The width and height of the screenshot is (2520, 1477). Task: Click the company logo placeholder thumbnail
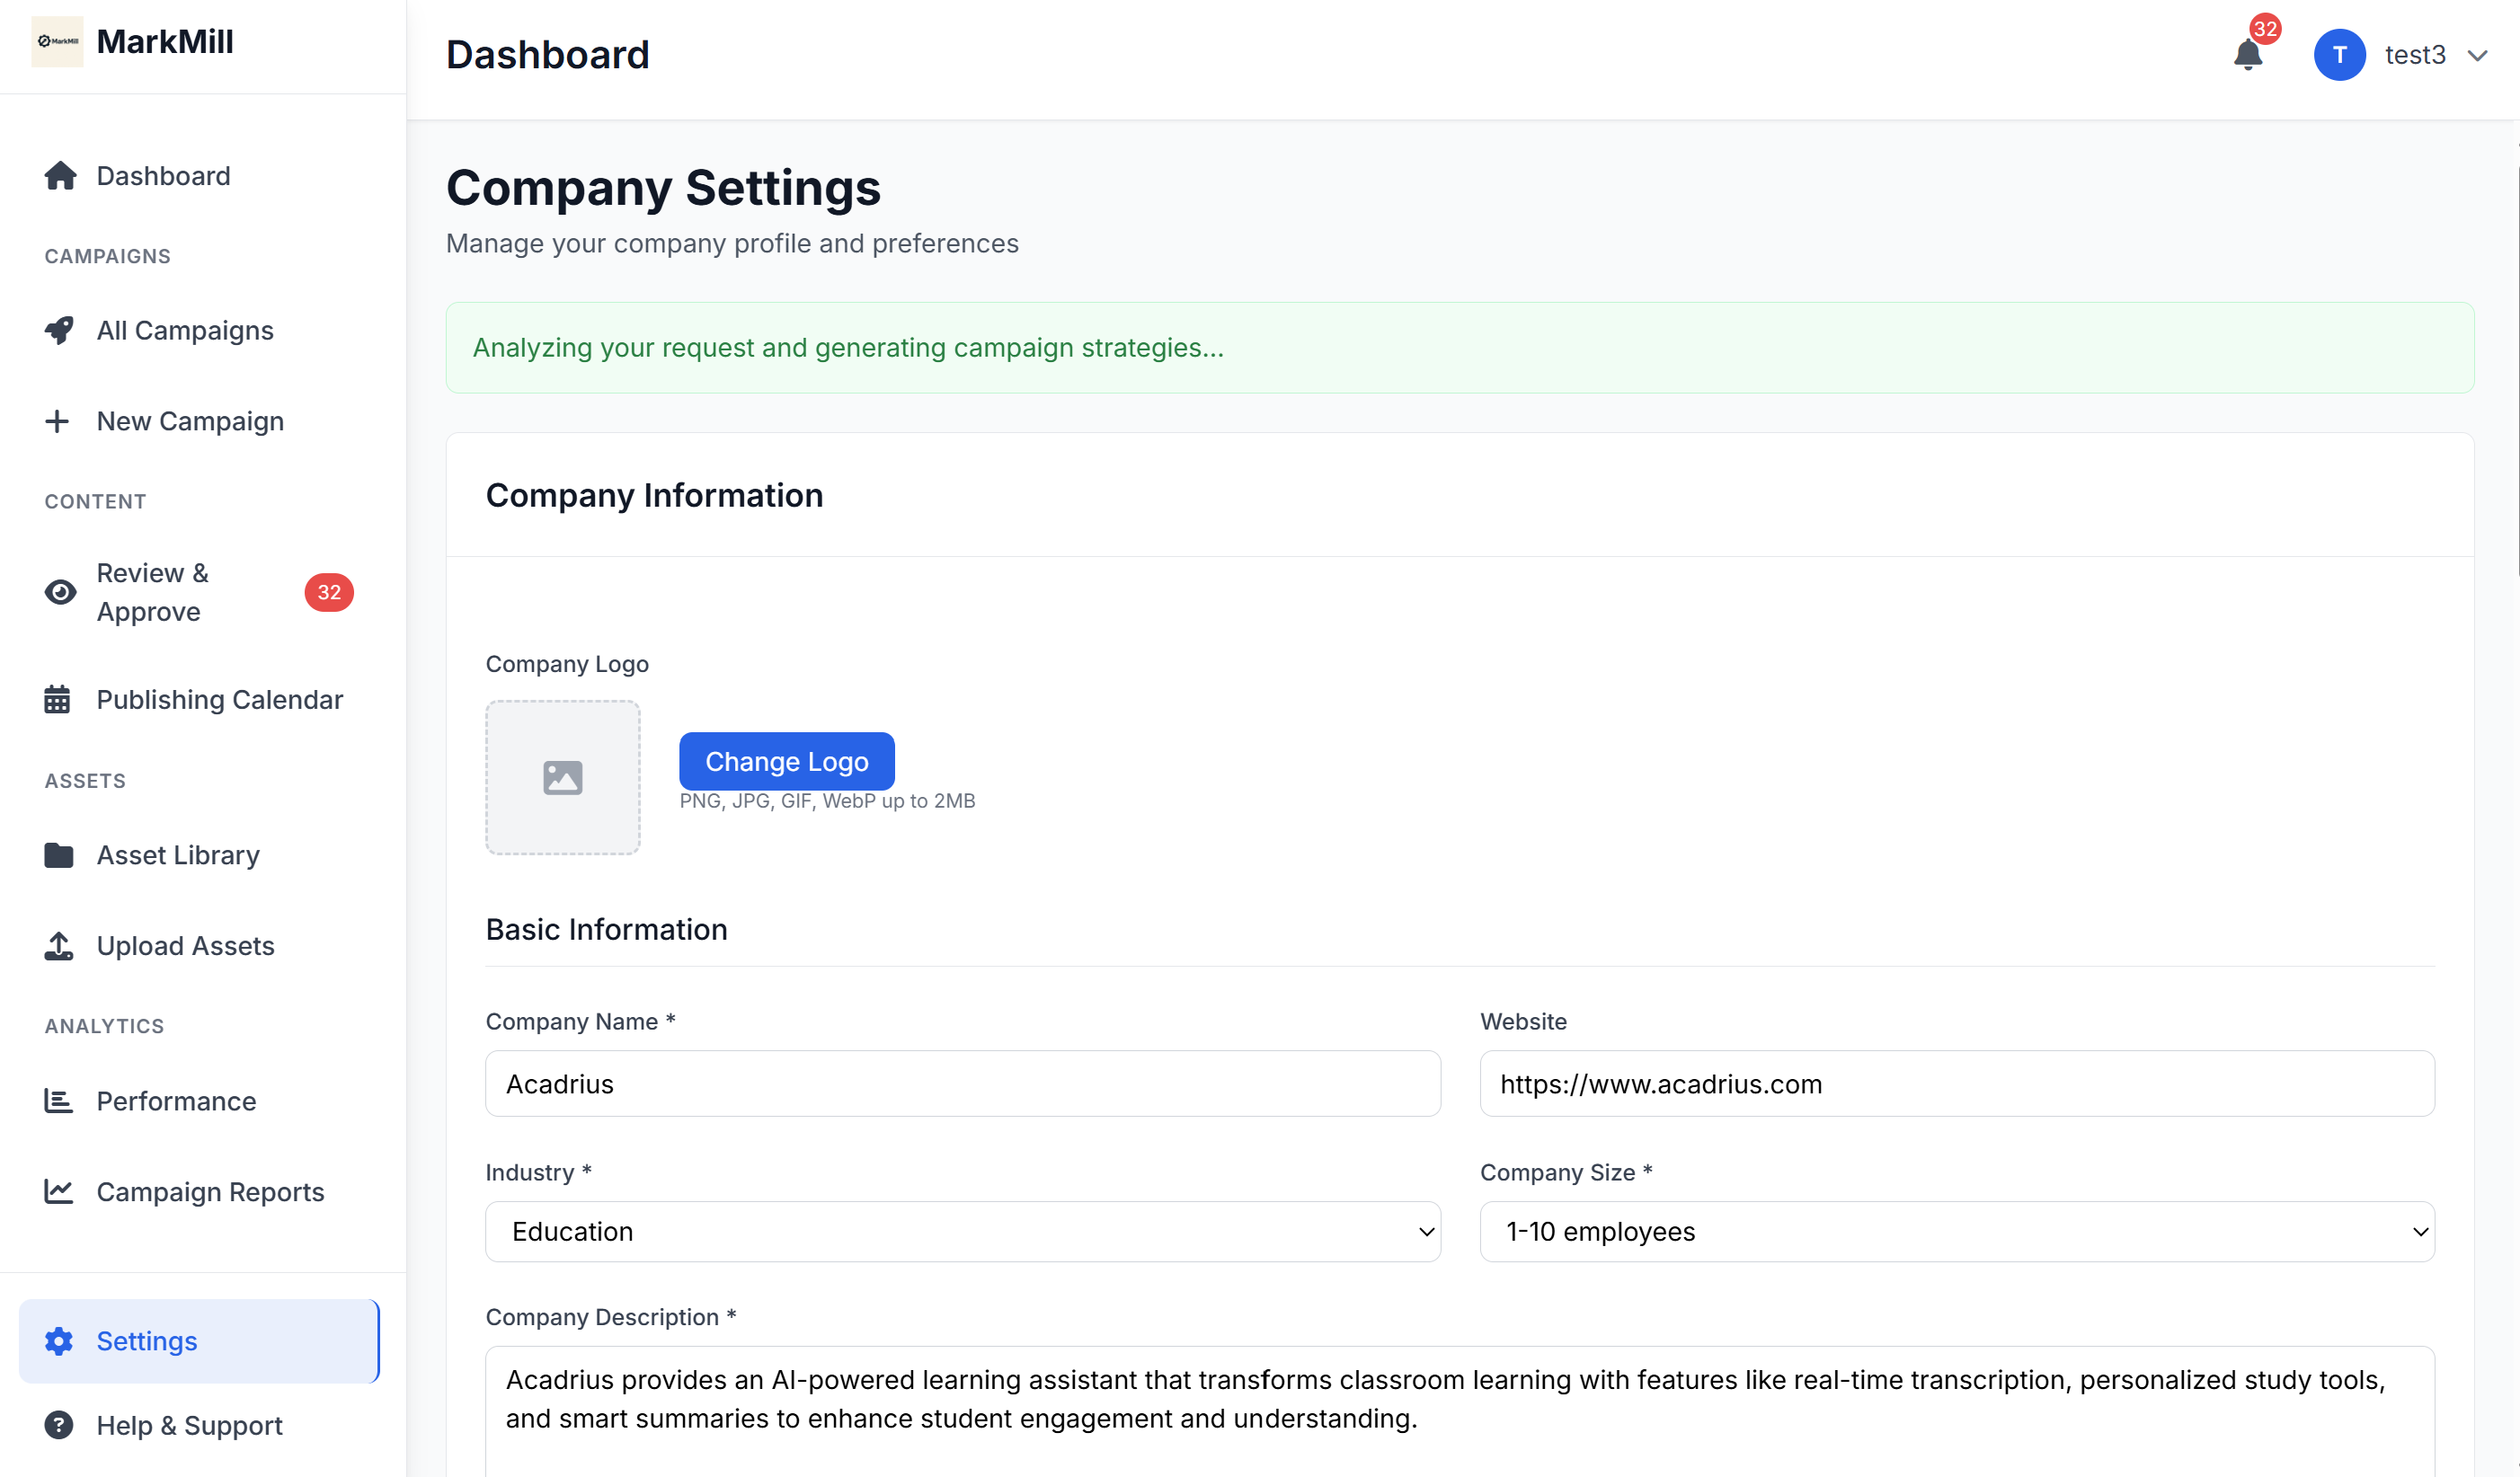562,777
